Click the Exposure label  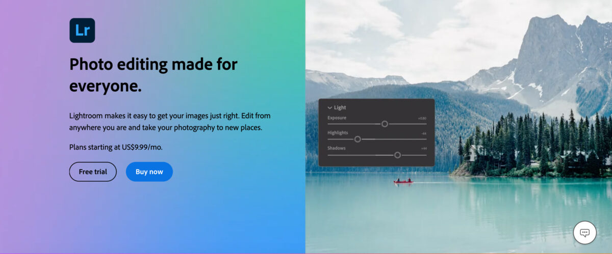[x=337, y=118]
